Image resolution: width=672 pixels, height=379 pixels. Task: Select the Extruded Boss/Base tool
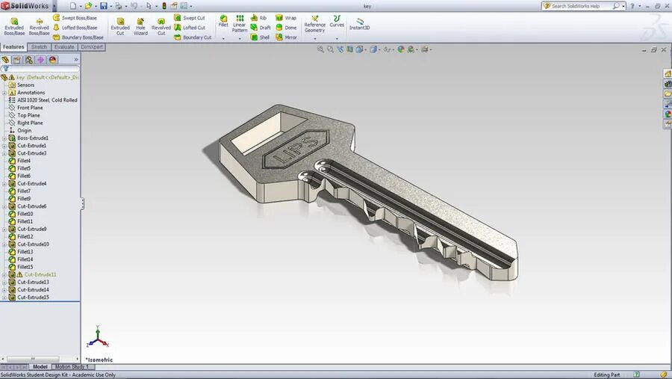pyautogui.click(x=14, y=27)
